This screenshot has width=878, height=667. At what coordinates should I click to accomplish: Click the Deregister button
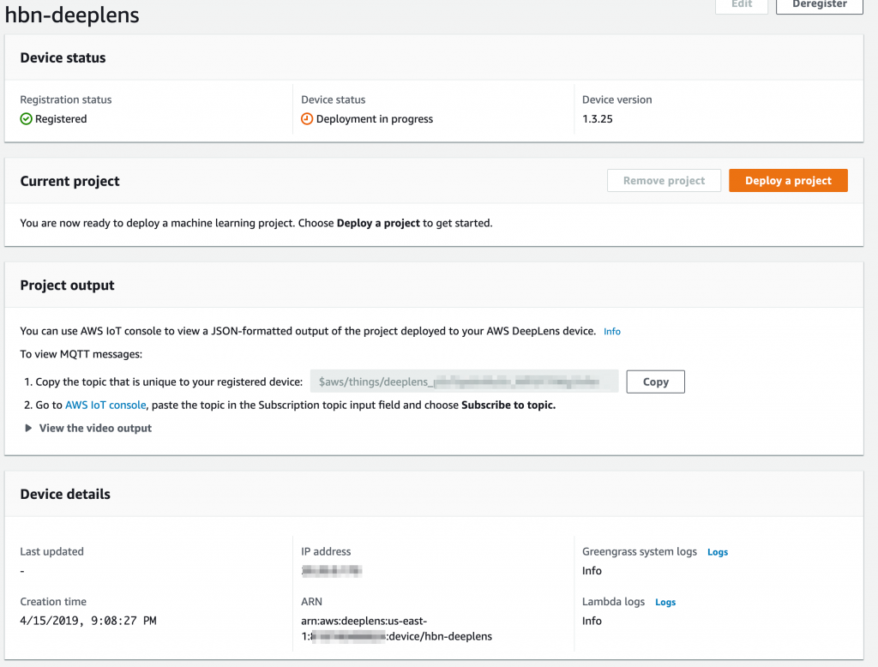point(819,4)
